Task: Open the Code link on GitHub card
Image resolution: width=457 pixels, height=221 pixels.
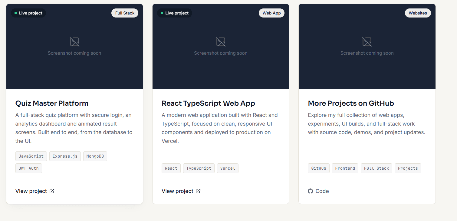Action: tap(318, 191)
